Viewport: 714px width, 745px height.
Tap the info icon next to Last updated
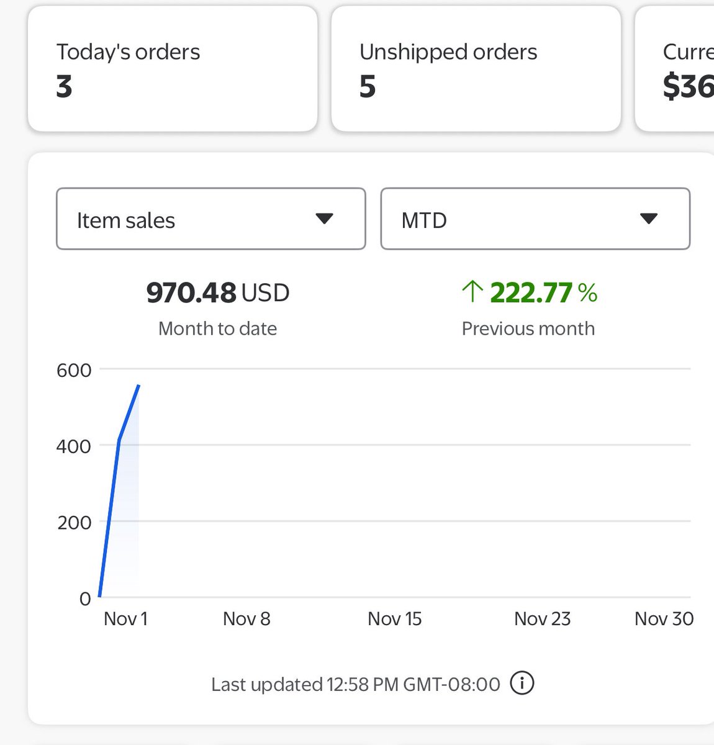click(x=522, y=684)
